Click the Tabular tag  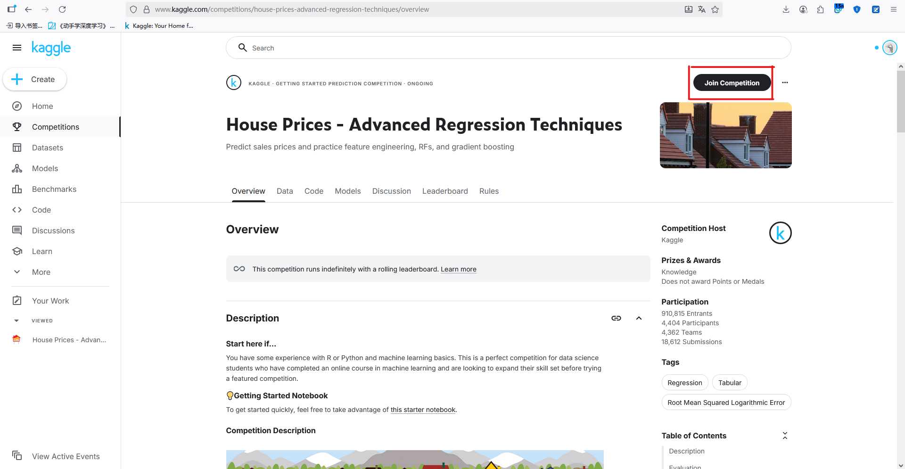click(730, 383)
